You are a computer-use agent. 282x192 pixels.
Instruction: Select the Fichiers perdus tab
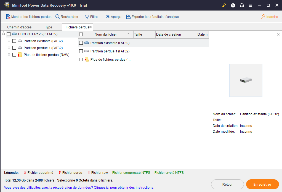pyautogui.click(x=77, y=27)
